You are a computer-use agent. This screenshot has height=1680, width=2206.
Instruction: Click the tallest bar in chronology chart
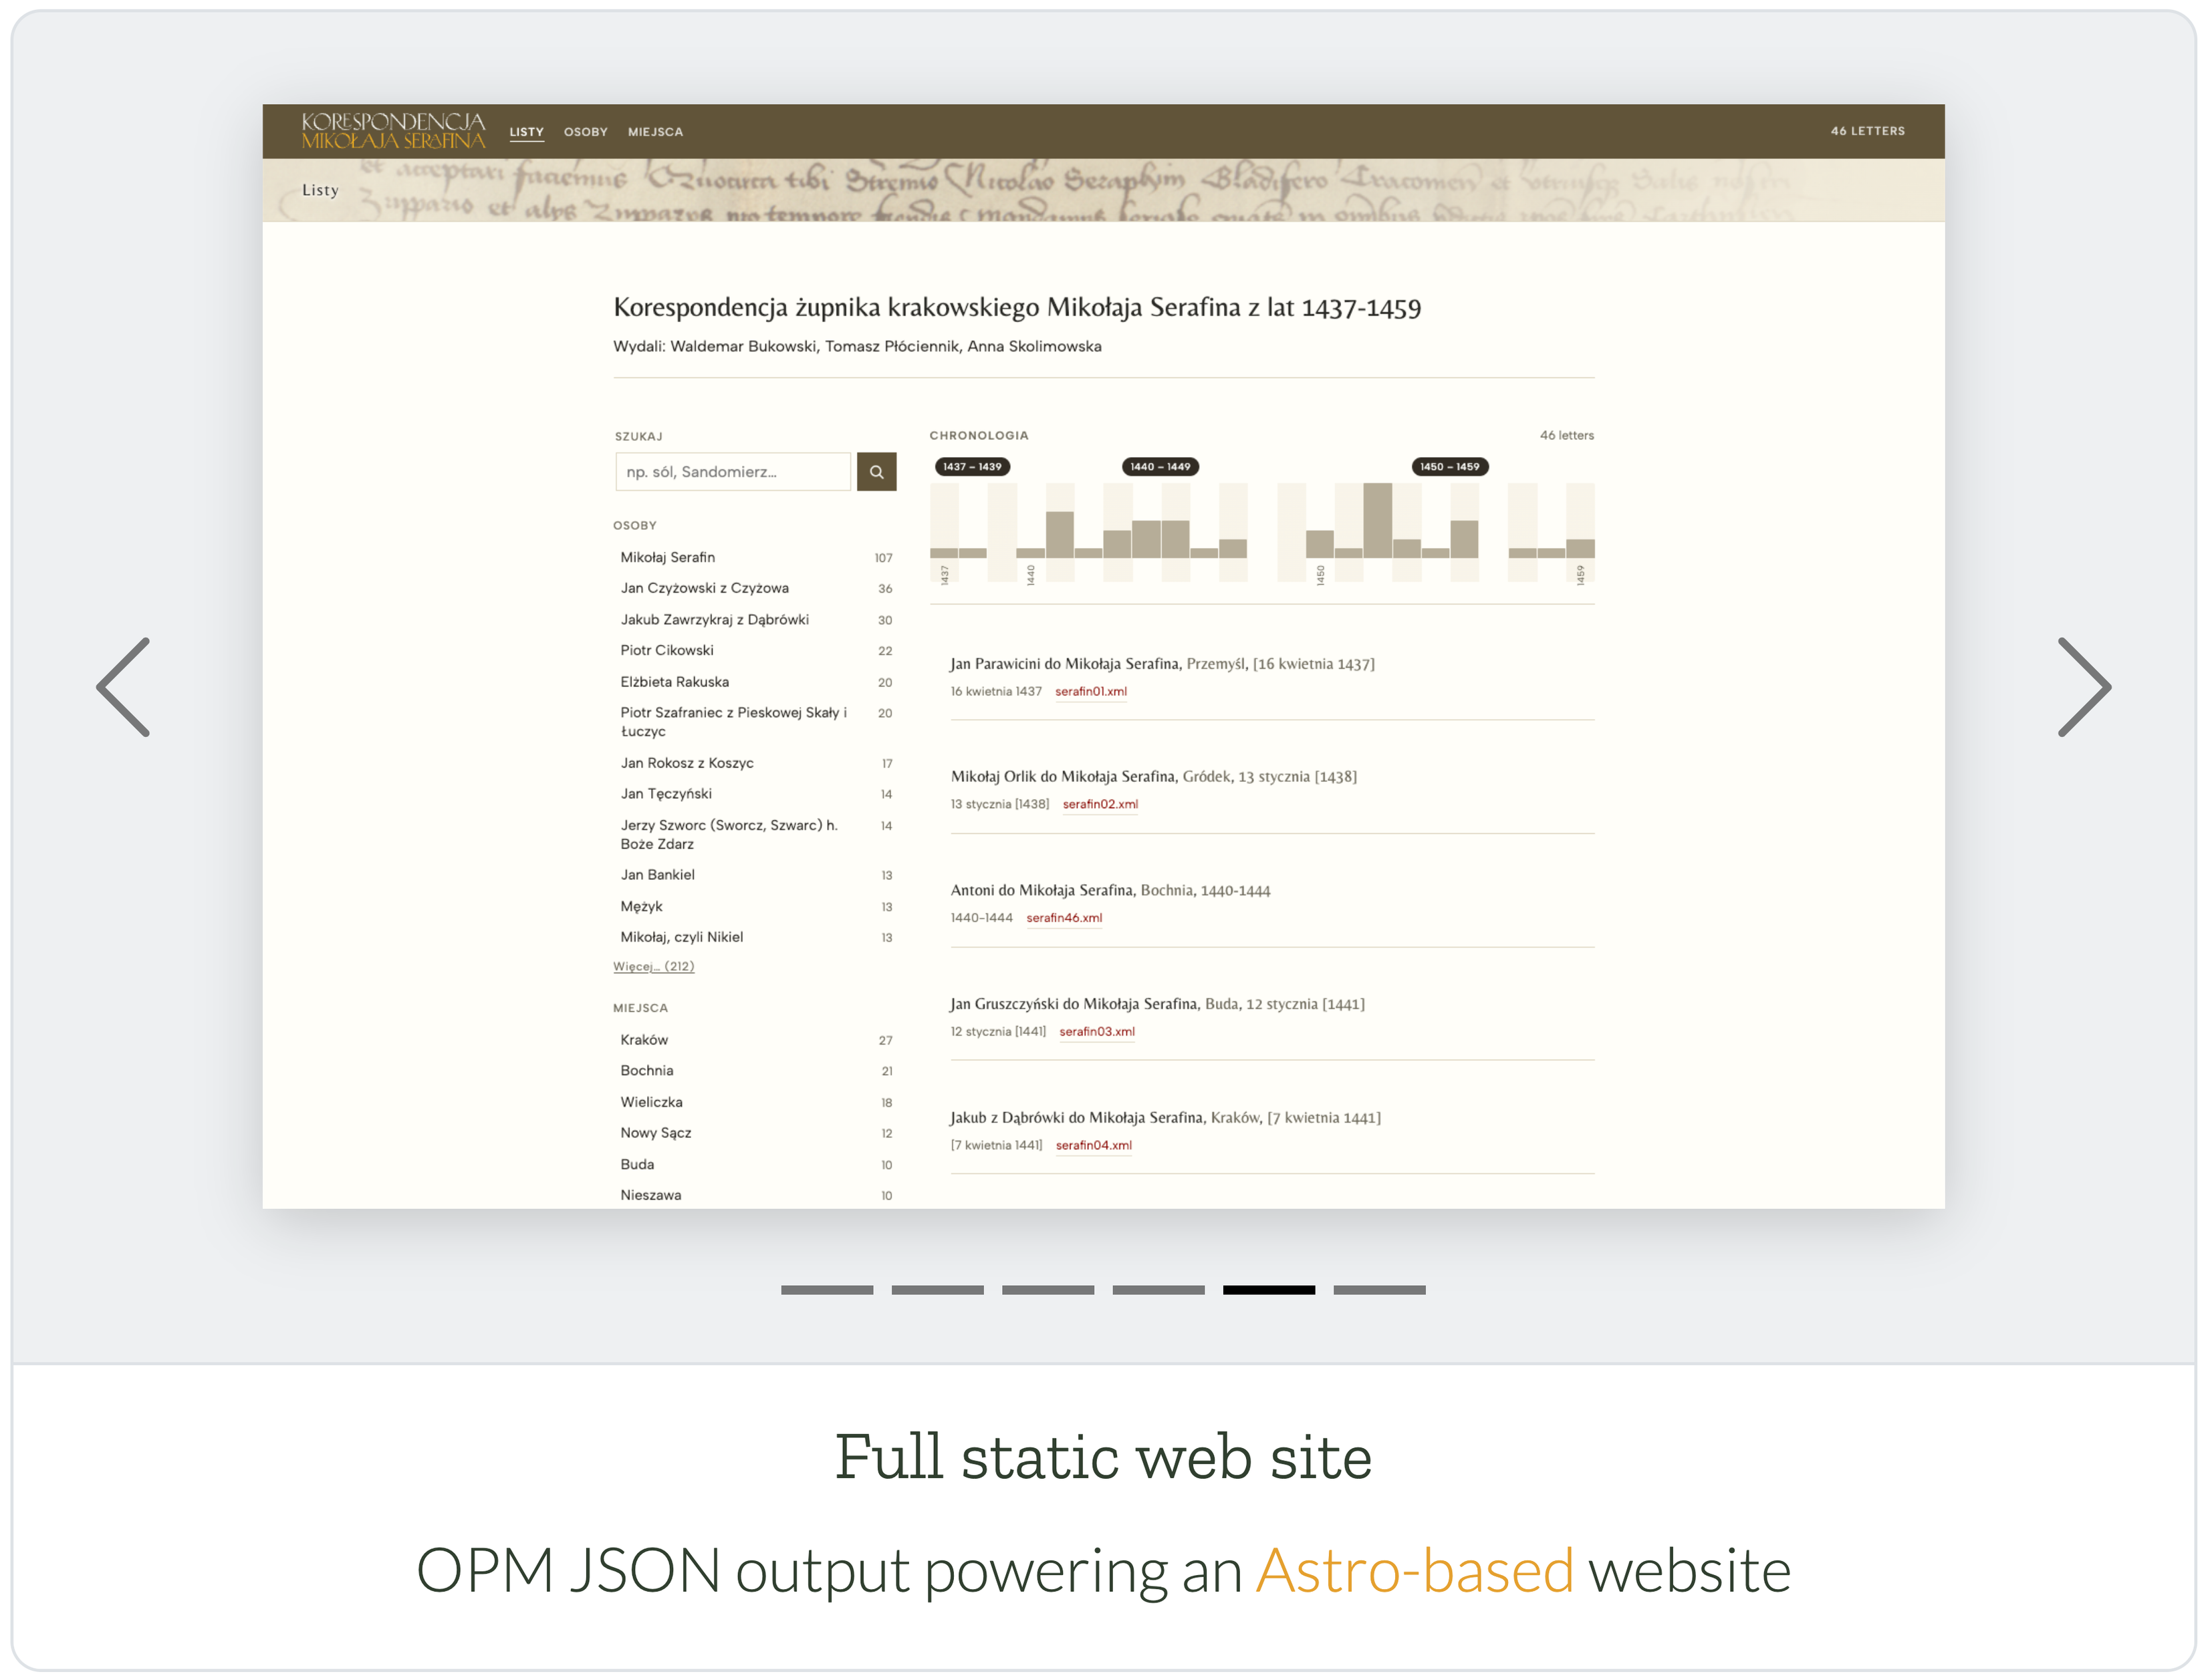[x=1376, y=520]
